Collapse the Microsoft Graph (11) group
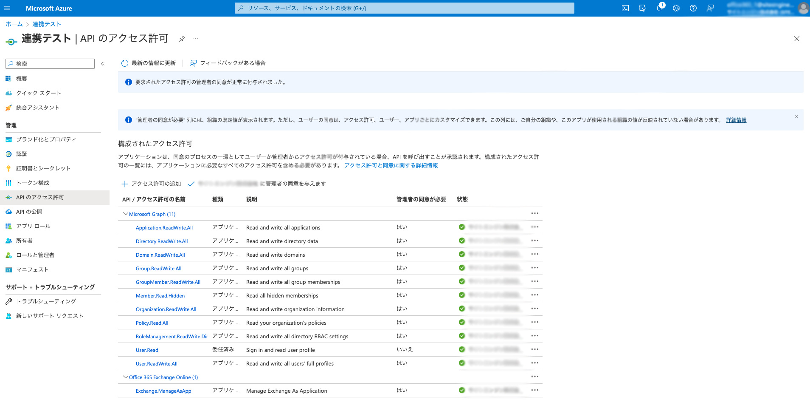This screenshot has height=408, width=810. [125, 214]
